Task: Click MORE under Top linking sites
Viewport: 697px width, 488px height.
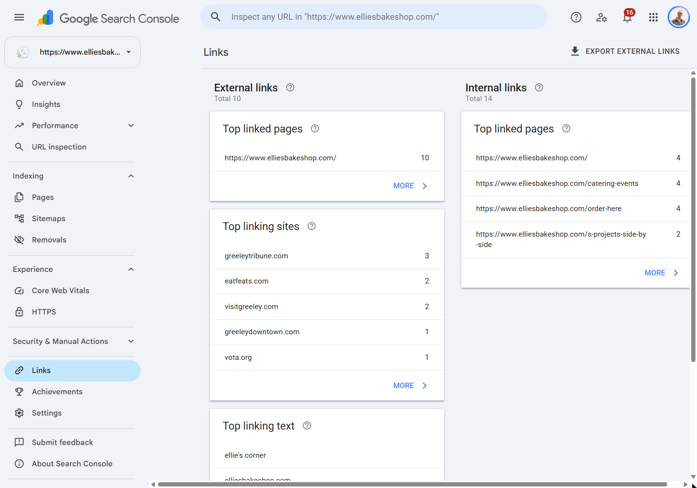Action: point(410,385)
